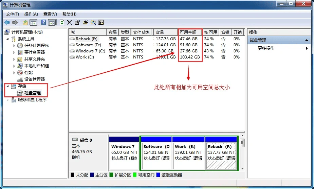The image size is (314, 189).
Task: Click the black X delete icon
Action: click(70, 22)
